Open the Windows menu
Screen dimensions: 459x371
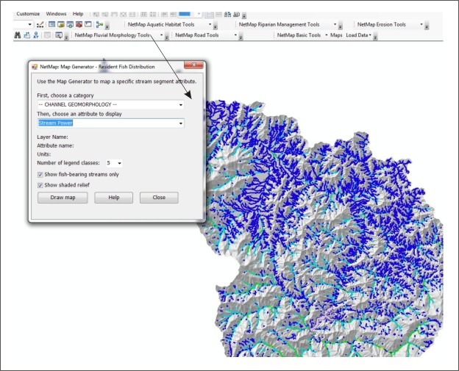pyautogui.click(x=55, y=13)
